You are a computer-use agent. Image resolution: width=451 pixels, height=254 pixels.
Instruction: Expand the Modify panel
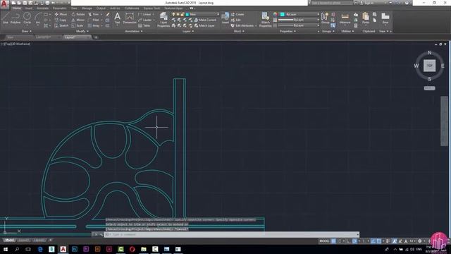pos(82,31)
